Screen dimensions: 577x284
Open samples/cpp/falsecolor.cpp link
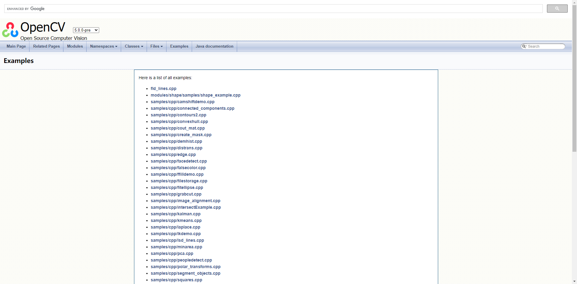tap(178, 168)
